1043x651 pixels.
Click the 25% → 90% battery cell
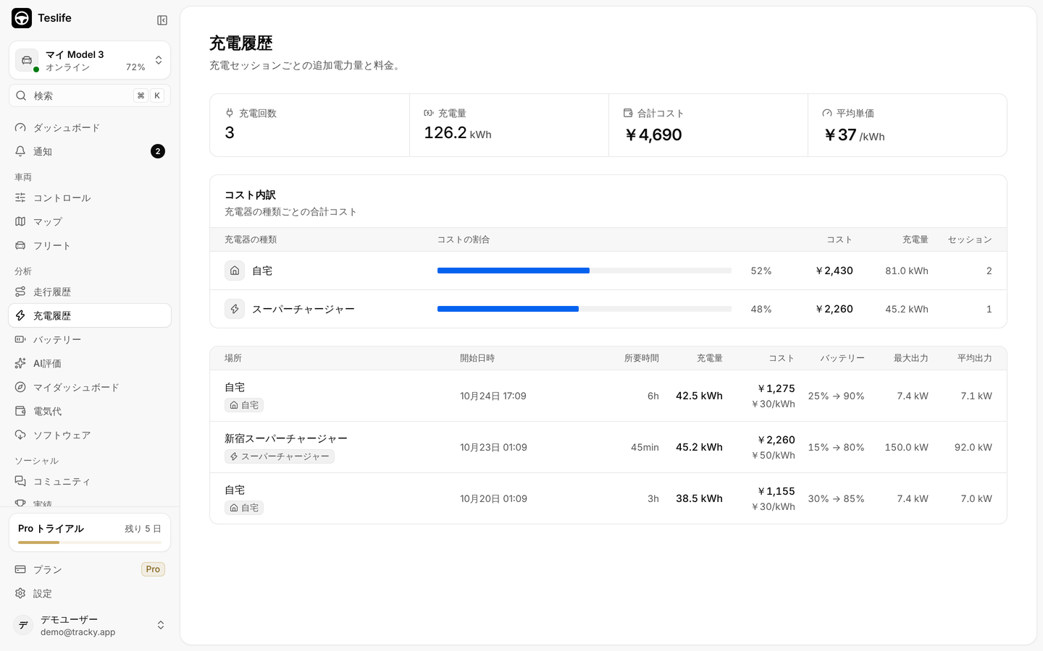pos(836,396)
